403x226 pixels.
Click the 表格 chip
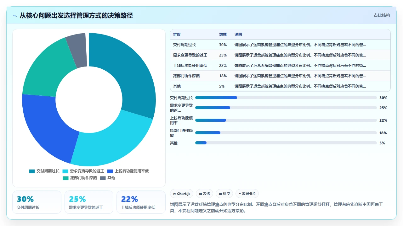click(x=204, y=194)
